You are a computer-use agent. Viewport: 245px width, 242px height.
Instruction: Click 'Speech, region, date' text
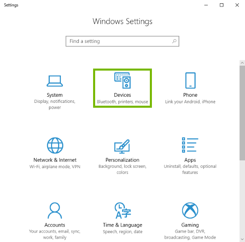122,232
